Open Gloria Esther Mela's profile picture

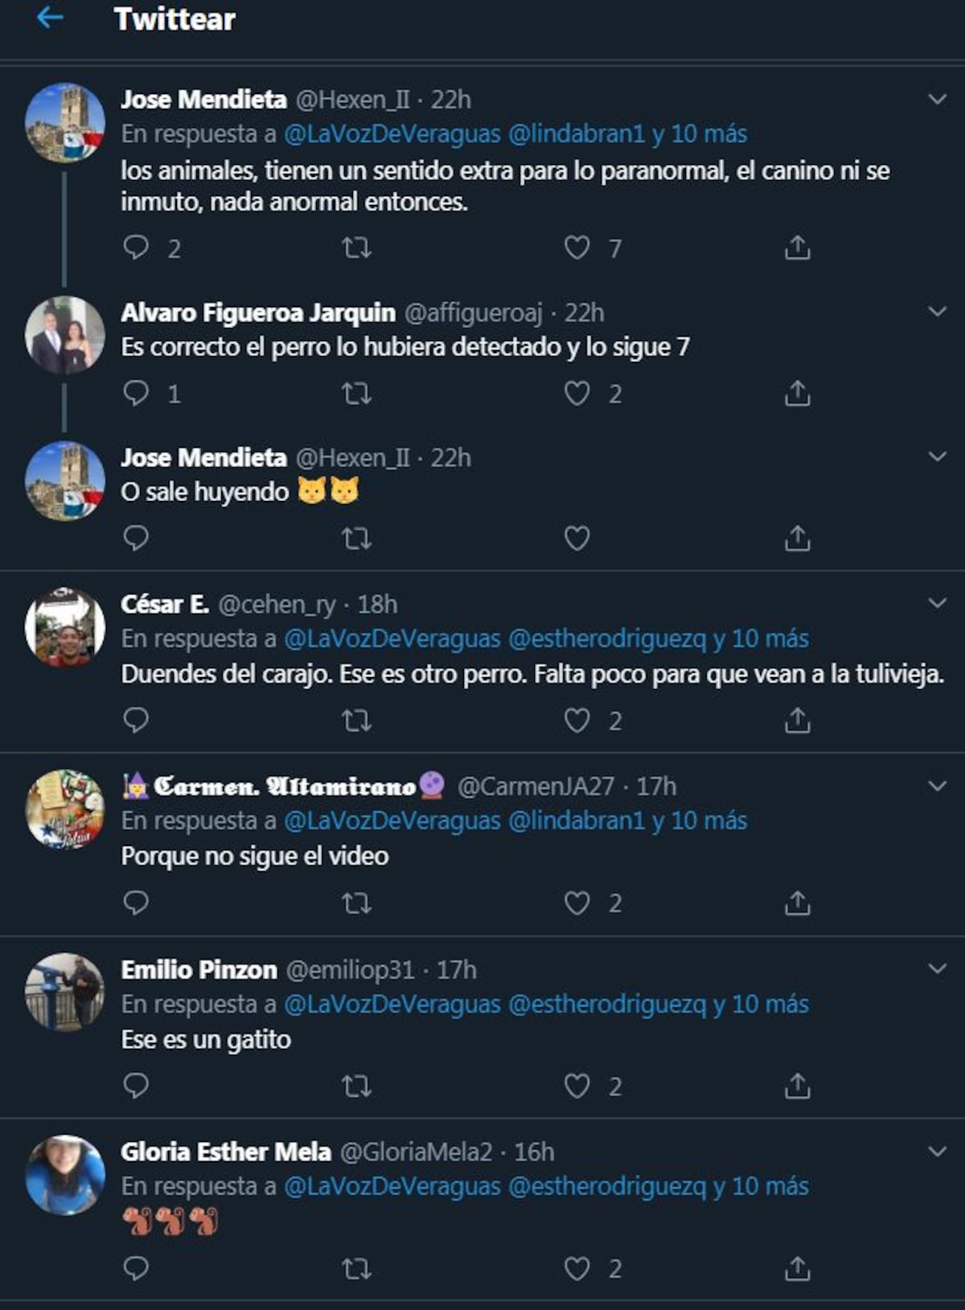(x=65, y=1174)
